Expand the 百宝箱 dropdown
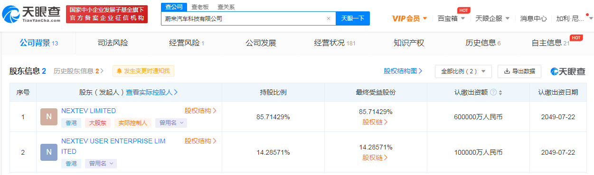 451,18
